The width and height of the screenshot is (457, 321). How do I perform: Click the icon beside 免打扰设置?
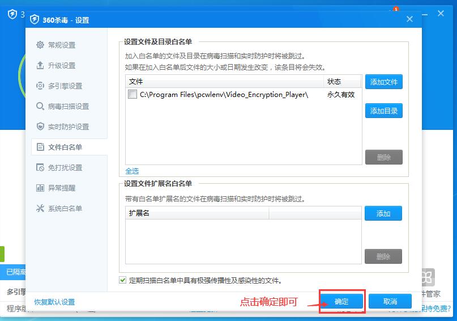[40, 167]
